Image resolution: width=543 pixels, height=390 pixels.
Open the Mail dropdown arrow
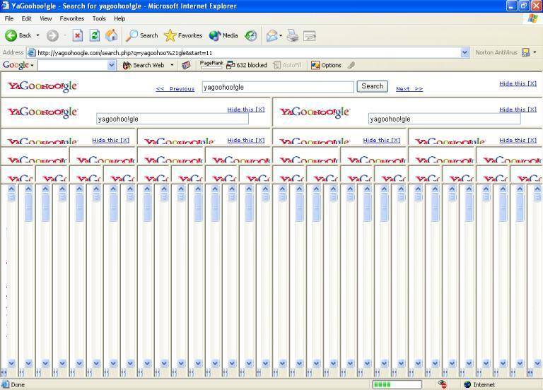point(281,35)
